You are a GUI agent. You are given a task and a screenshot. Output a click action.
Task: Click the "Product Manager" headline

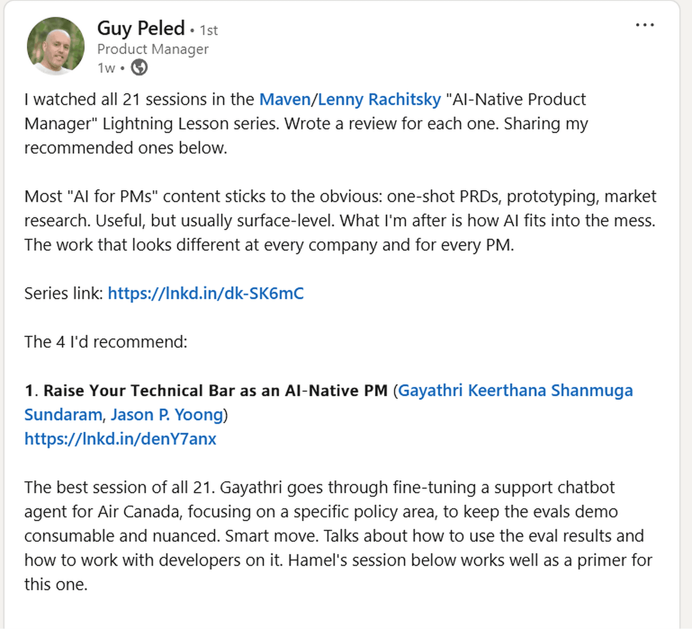pos(153,49)
